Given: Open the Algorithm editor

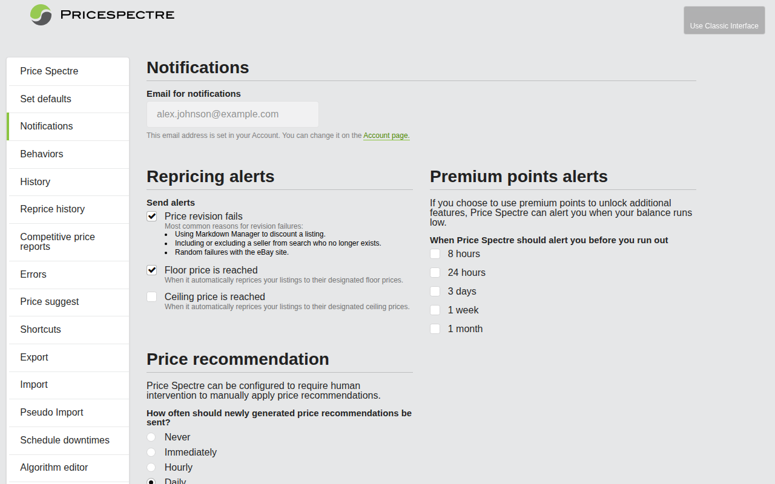Looking at the screenshot, I should 54,468.
